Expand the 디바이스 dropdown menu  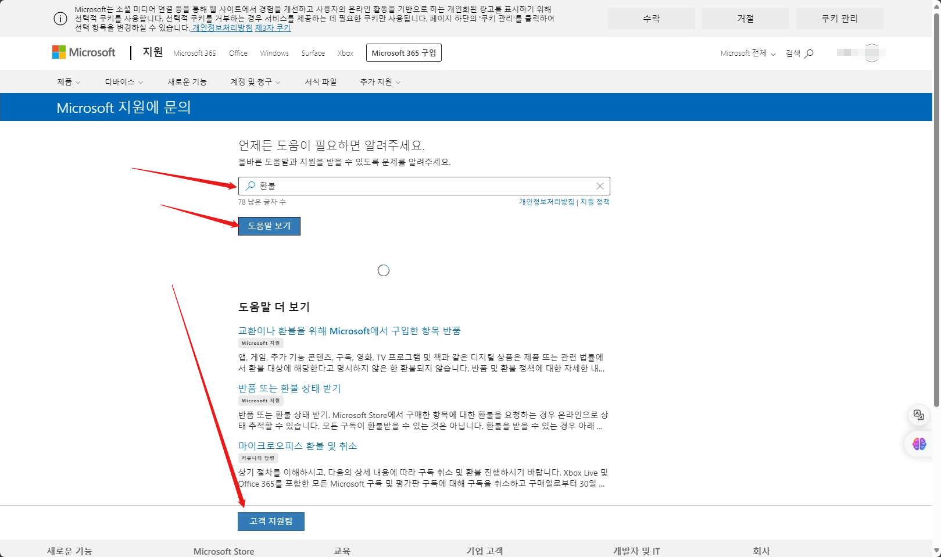[x=124, y=82]
